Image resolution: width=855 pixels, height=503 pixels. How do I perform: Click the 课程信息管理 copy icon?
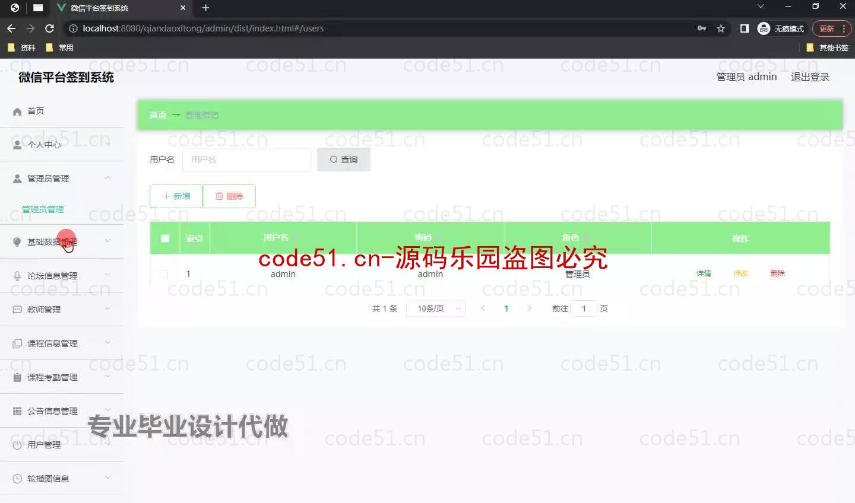pos(17,343)
